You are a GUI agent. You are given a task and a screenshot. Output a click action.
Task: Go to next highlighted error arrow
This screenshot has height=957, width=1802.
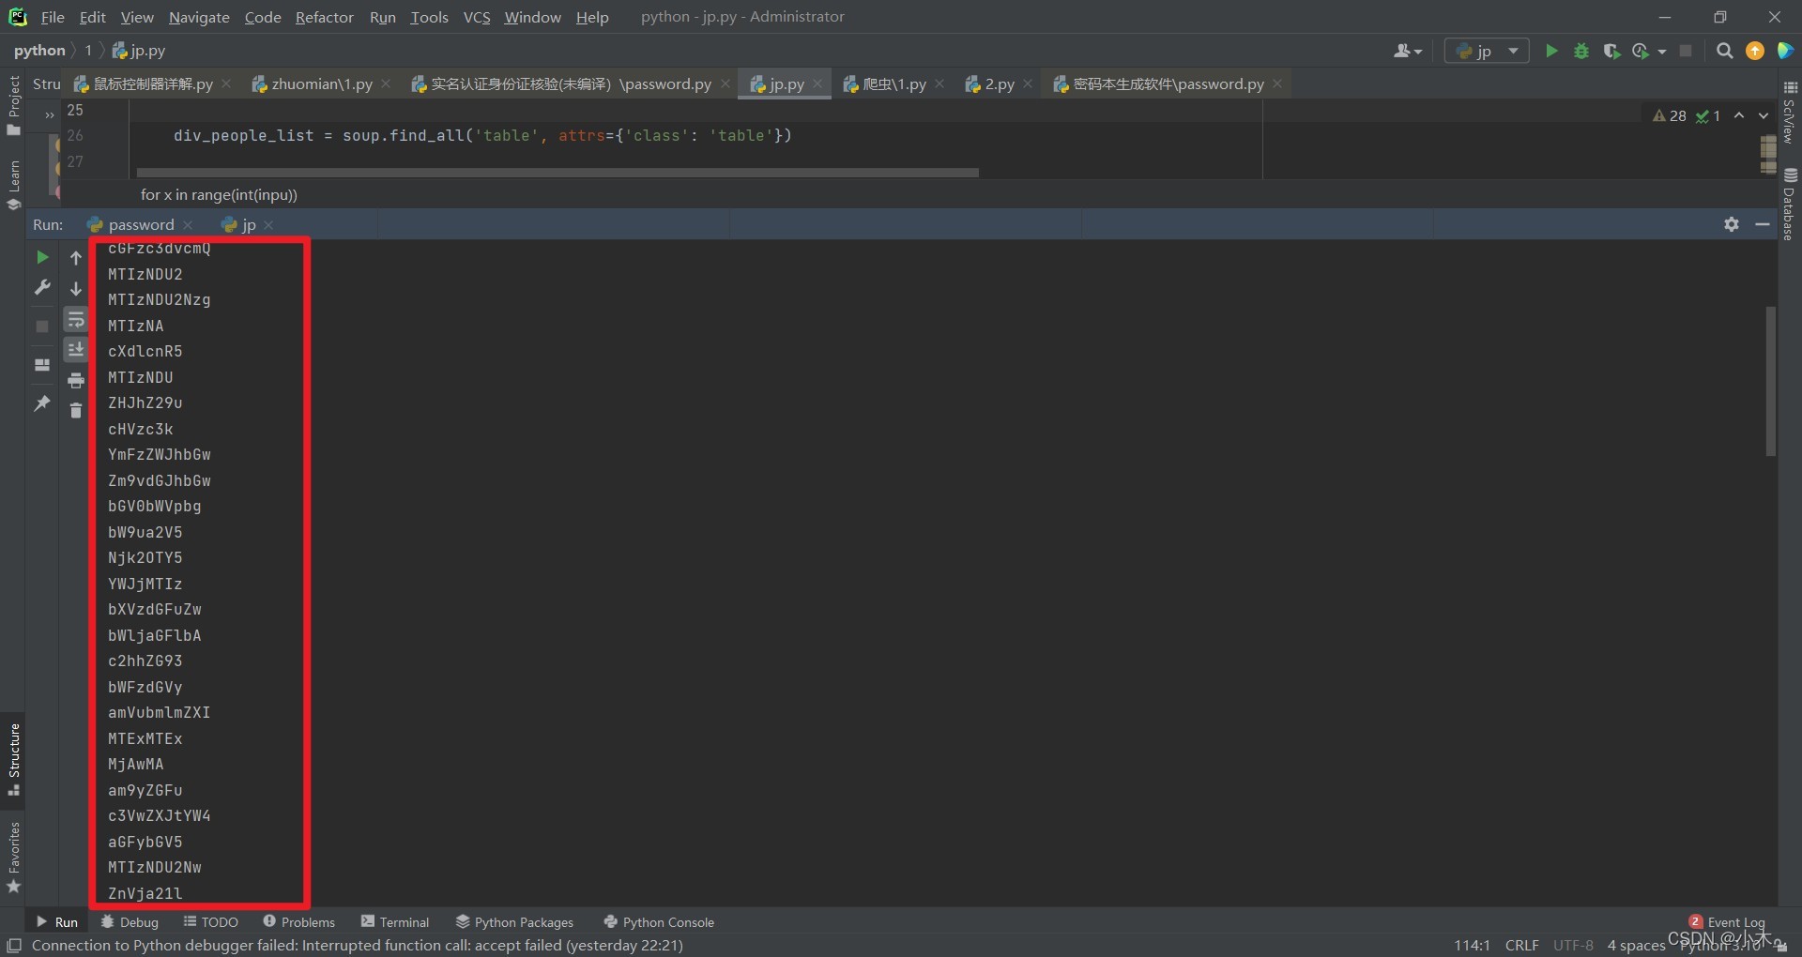point(1764,115)
